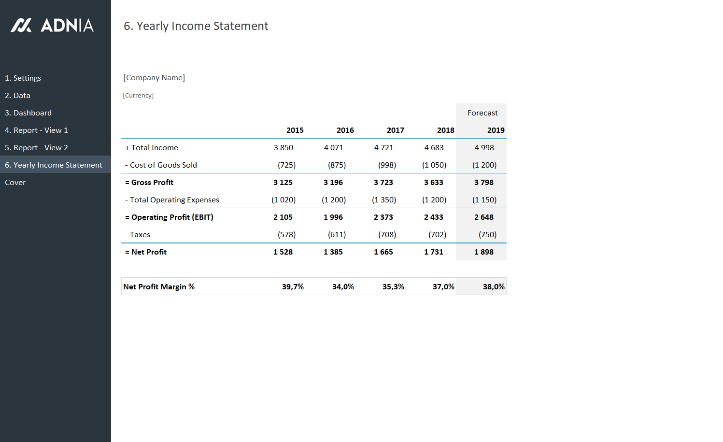
Task: Select 2019 Net Profit value 1 898
Action: (483, 252)
